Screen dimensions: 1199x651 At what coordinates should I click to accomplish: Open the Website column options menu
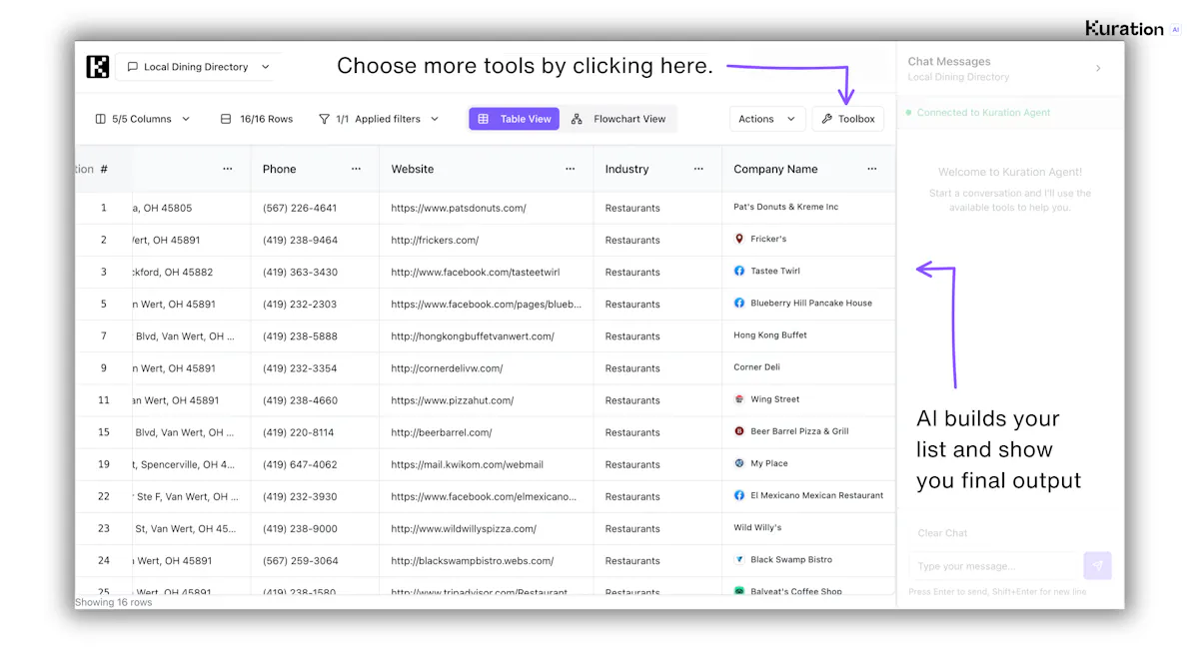[x=571, y=170]
